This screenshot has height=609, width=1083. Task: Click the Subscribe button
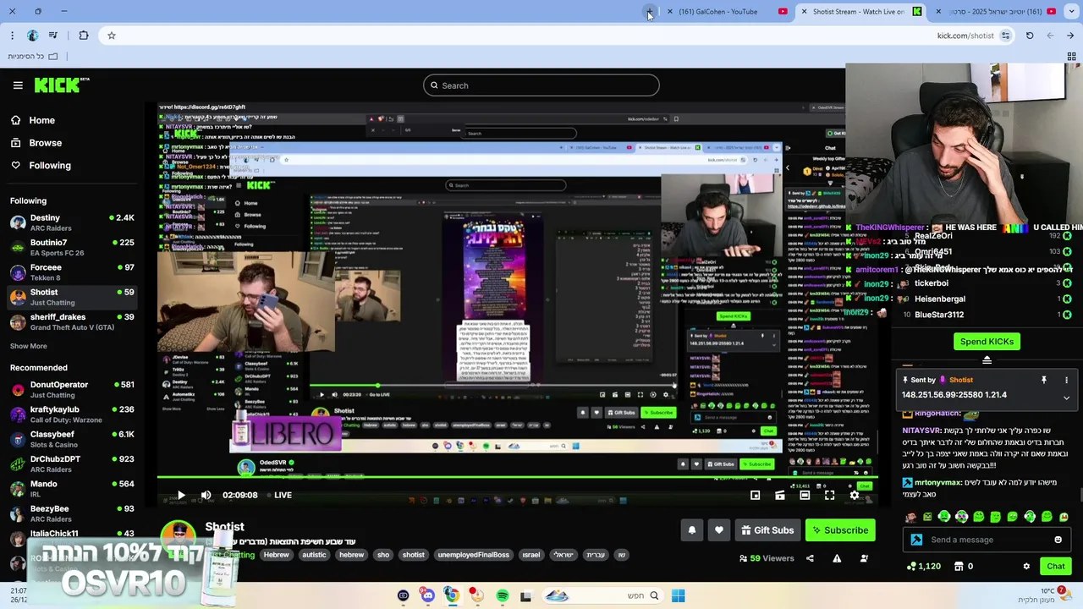(x=840, y=530)
